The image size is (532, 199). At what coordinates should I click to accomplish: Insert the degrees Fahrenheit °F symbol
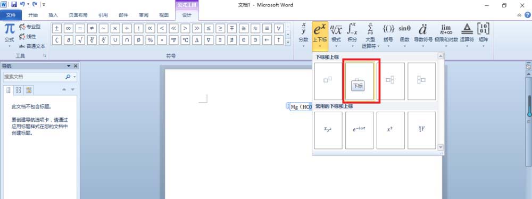pos(173,40)
